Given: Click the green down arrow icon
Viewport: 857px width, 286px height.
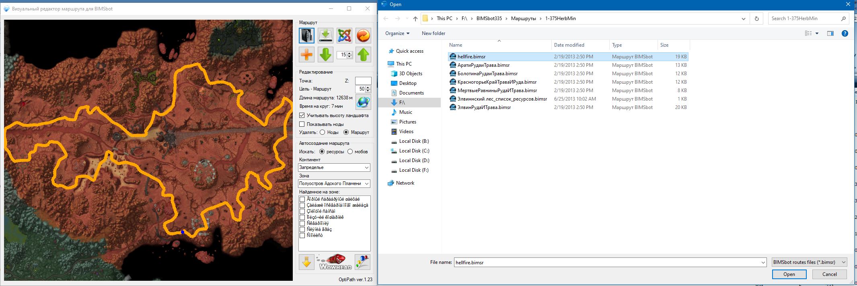Looking at the screenshot, I should click(325, 54).
